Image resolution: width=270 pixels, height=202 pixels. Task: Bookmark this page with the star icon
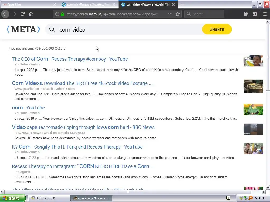point(178,14)
